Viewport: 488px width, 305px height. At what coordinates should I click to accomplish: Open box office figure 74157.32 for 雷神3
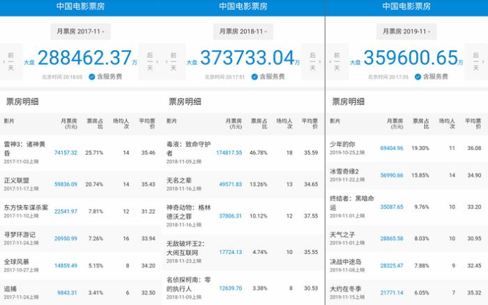66,152
